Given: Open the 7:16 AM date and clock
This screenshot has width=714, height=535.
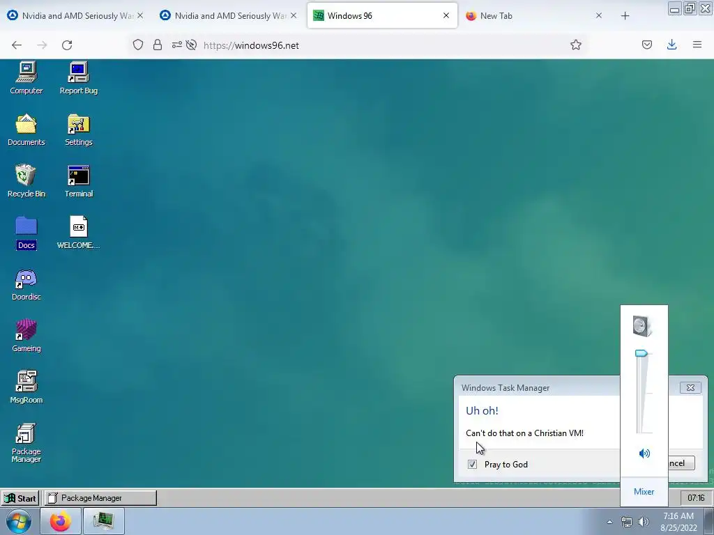Looking at the screenshot, I should (x=678, y=522).
